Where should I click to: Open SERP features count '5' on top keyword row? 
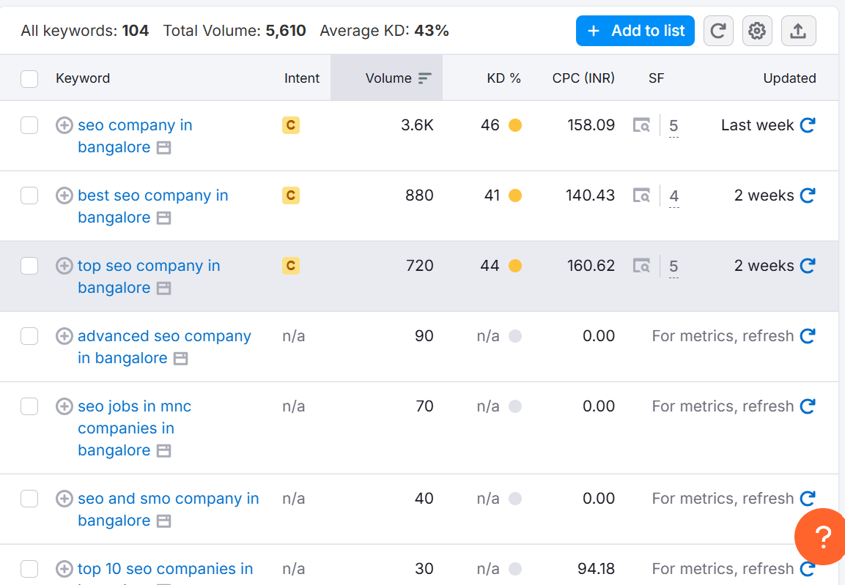[x=674, y=125]
